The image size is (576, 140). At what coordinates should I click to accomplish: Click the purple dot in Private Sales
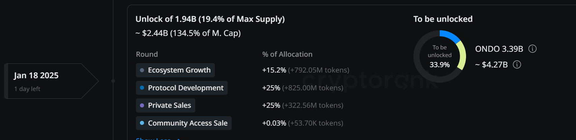pos(142,105)
